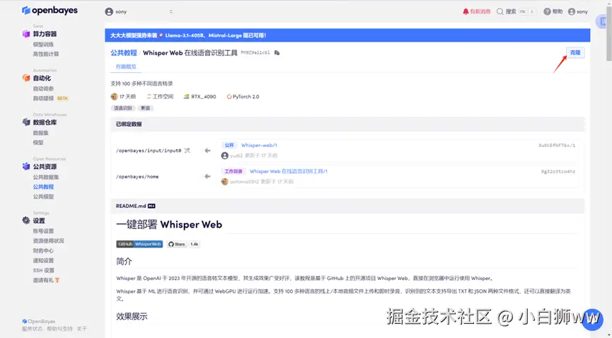Screen dimensions: 612x338
Task: Click the 影音 tag
Action: [146, 108]
